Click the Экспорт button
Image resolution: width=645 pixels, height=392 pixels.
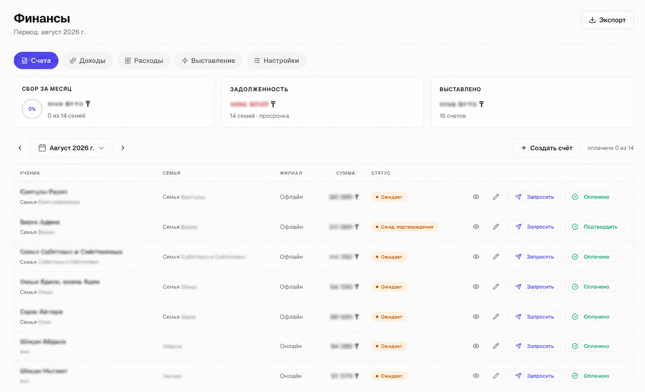pyautogui.click(x=607, y=20)
